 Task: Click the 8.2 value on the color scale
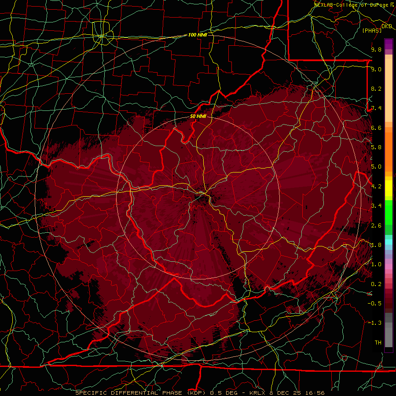376,88
